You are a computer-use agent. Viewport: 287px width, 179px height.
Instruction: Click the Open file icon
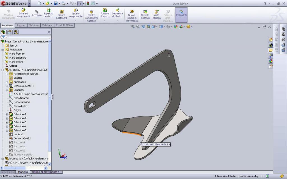pyautogui.click(x=47, y=3)
